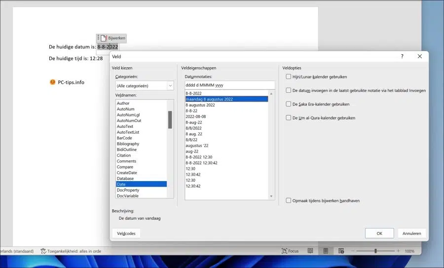The height and width of the screenshot is (268, 444).
Task: Click the scroll down arrow of date formats list
Action: click(x=271, y=196)
